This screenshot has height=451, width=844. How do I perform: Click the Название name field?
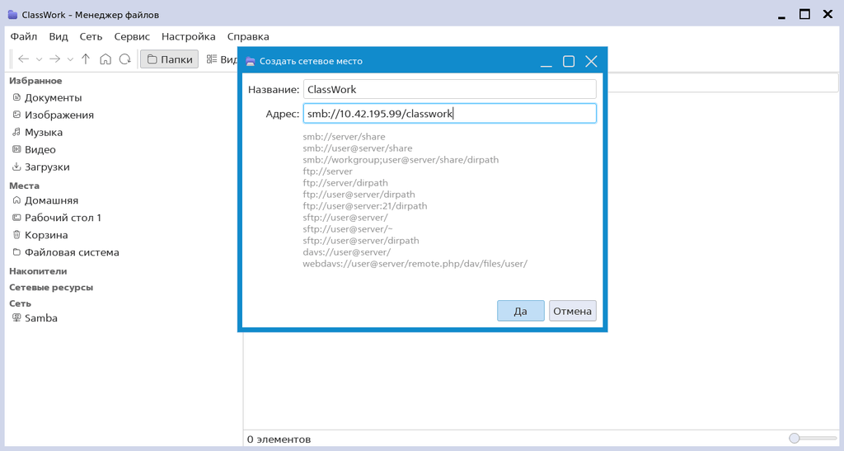(x=449, y=89)
